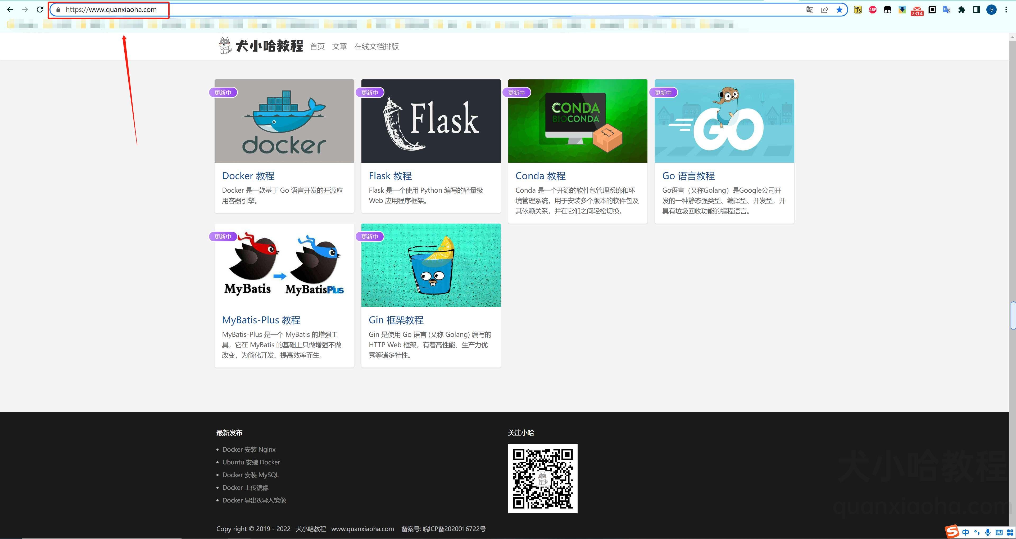Open the Sogou toolbox grid

[1010, 533]
